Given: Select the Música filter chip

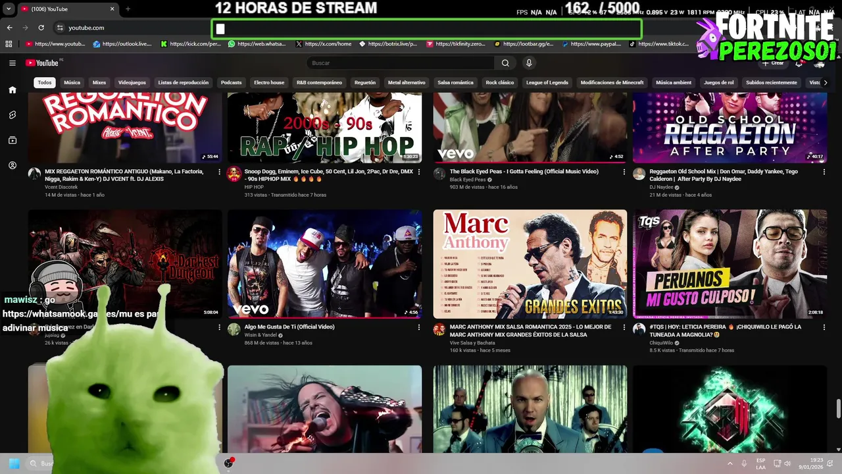Looking at the screenshot, I should click(72, 82).
